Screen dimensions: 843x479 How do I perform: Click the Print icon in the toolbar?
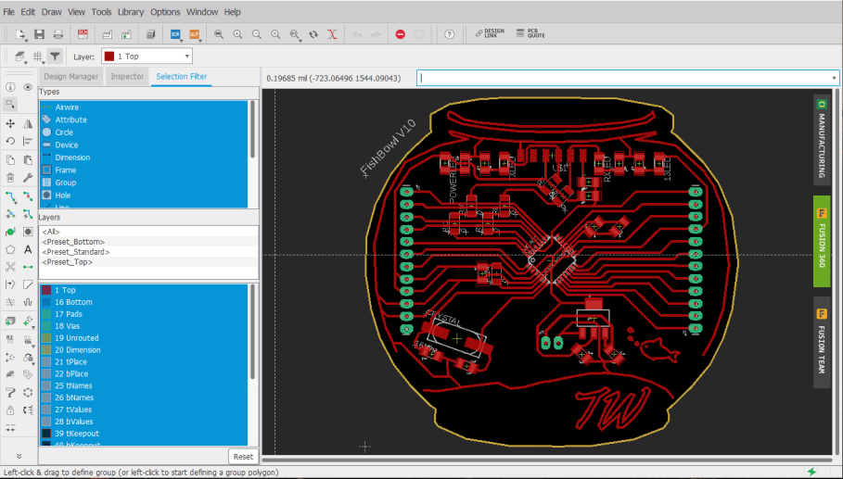(x=58, y=34)
